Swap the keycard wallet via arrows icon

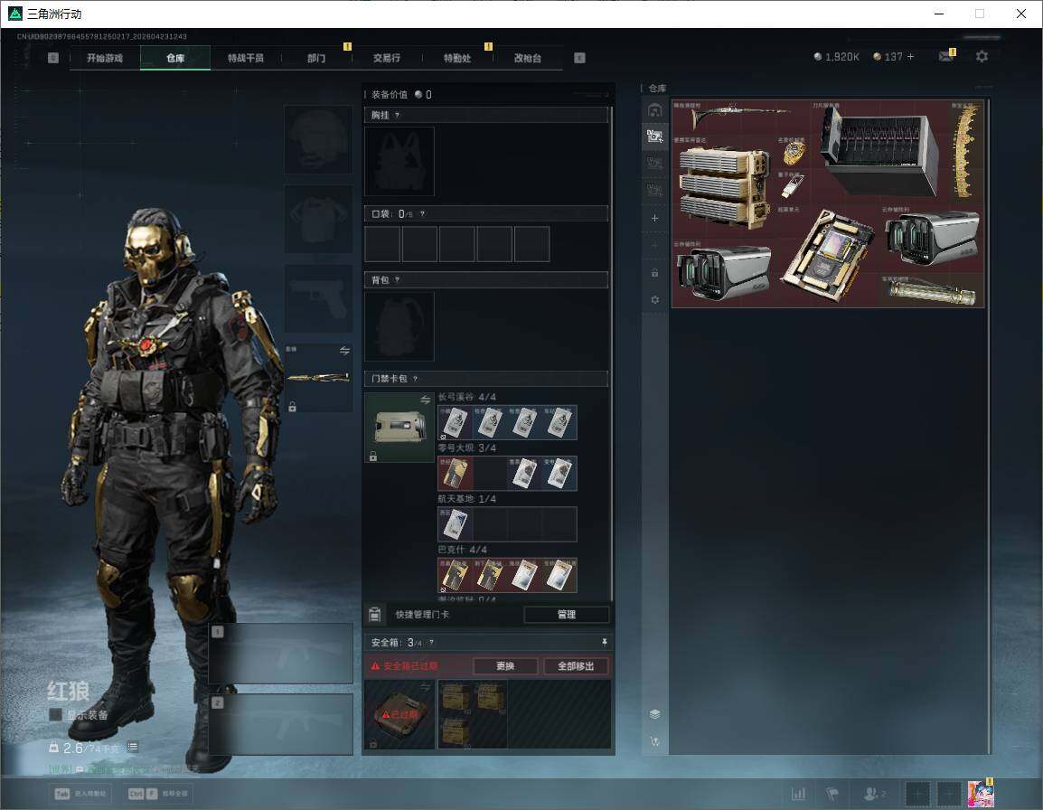[x=425, y=400]
